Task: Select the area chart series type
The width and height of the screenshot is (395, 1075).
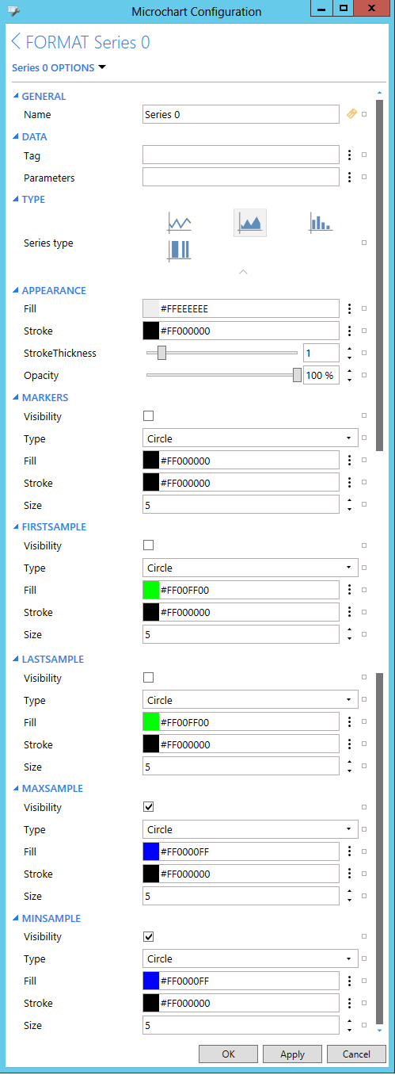Action: [250, 223]
